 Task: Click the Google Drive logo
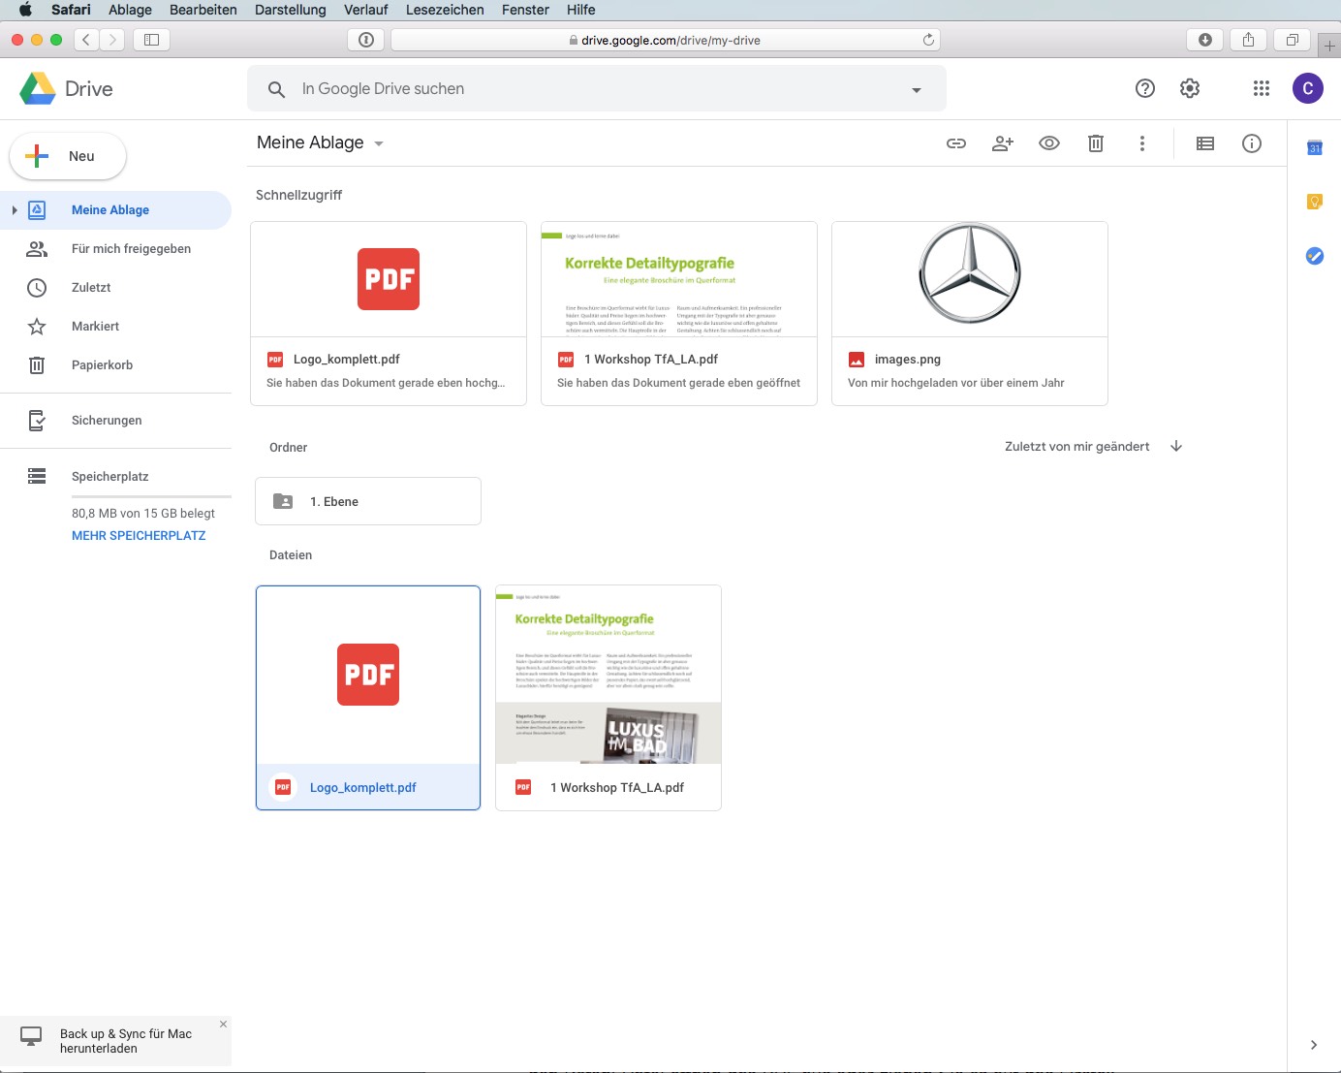coord(38,88)
